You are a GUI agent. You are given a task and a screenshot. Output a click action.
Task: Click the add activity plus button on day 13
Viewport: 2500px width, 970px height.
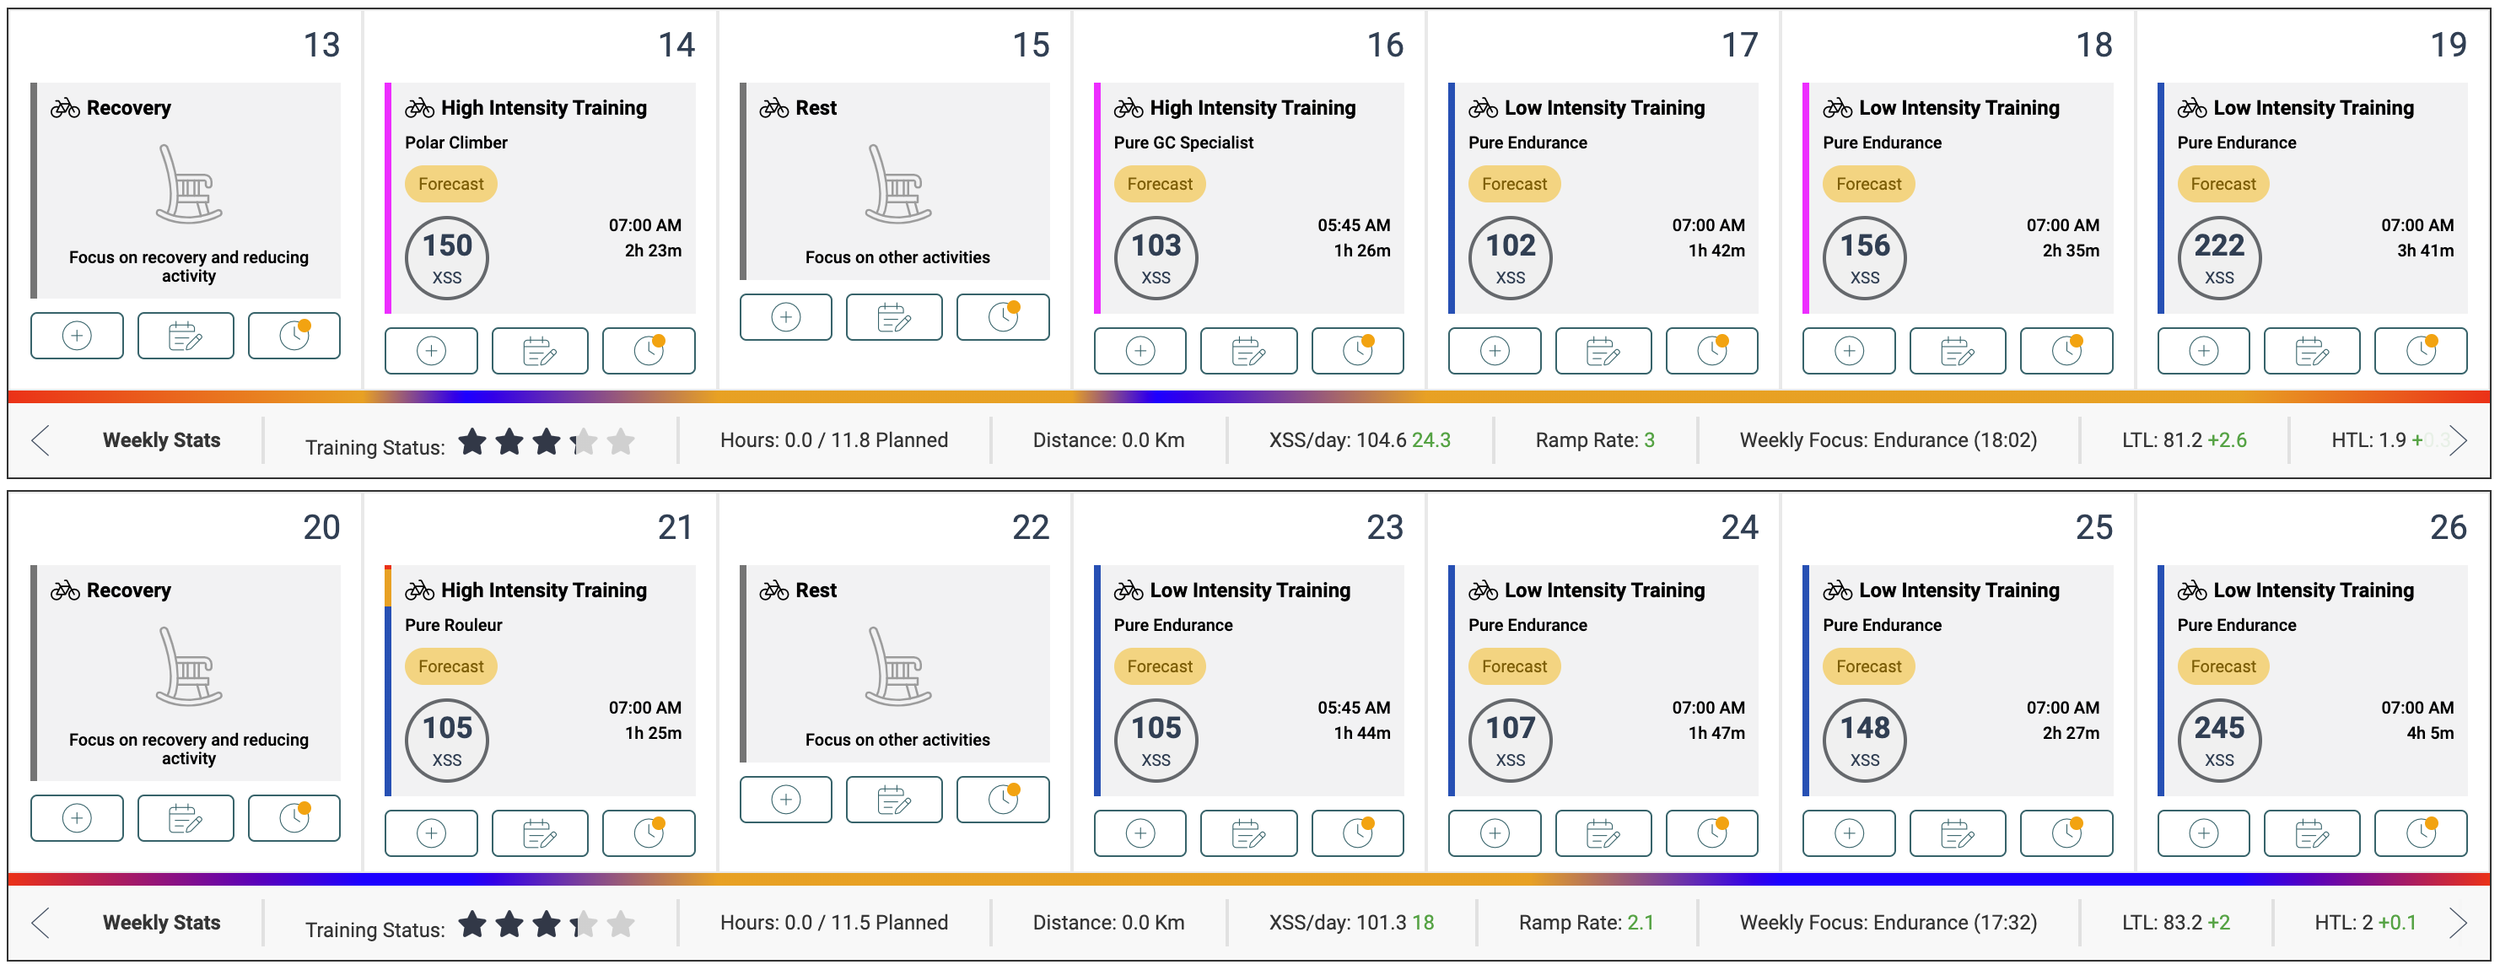pyautogui.click(x=77, y=336)
